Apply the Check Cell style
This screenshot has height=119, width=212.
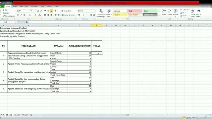150,15
